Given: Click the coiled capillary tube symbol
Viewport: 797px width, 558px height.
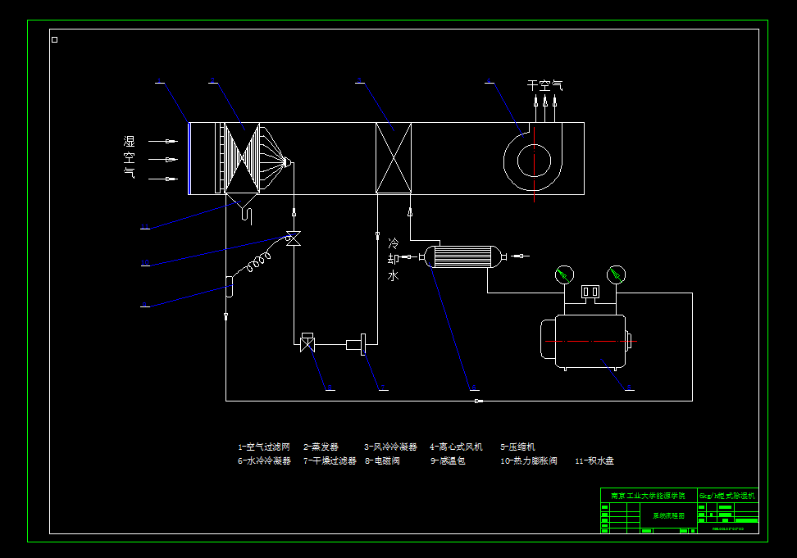Looking at the screenshot, I should click(259, 262).
